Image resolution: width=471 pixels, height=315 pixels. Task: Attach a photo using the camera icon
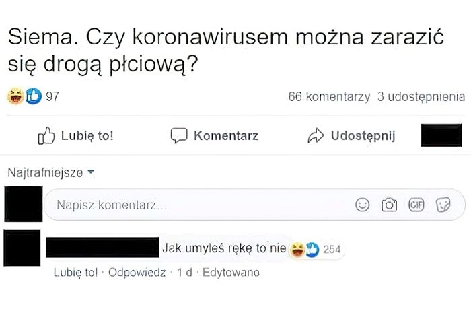[x=389, y=205]
